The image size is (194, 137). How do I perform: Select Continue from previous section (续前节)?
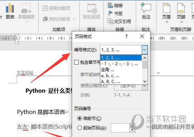(x=79, y=119)
